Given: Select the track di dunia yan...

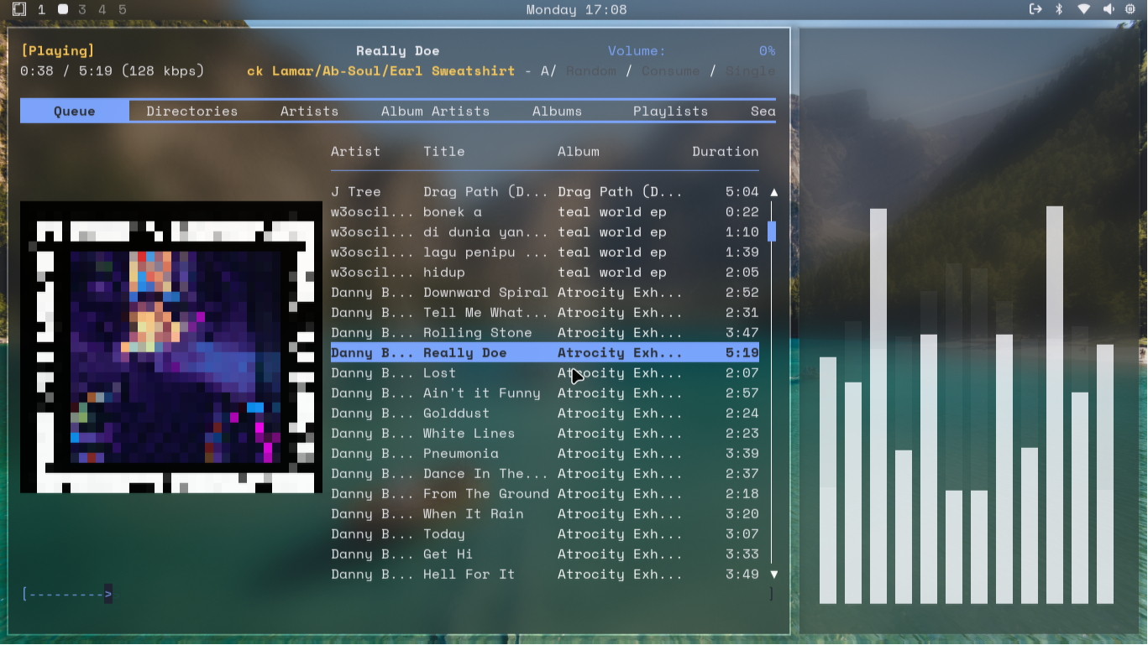Looking at the screenshot, I should 545,232.
